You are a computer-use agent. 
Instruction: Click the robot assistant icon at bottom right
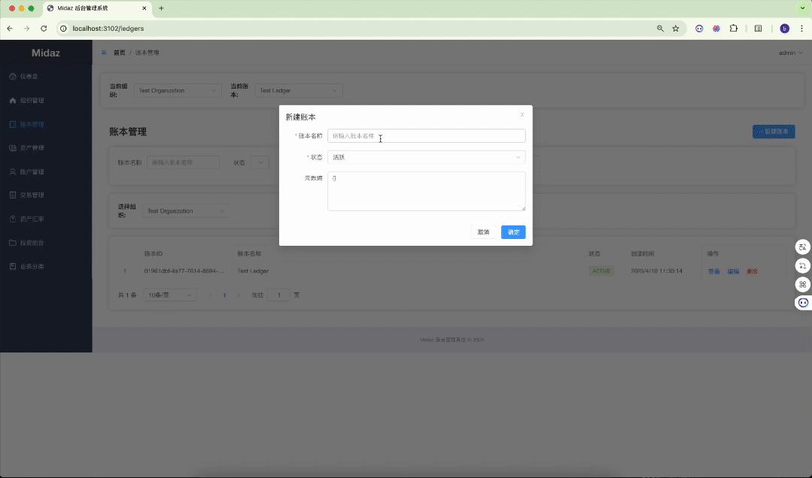(802, 302)
